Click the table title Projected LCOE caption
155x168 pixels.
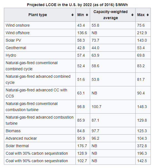pyautogui.click(x=77, y=5)
